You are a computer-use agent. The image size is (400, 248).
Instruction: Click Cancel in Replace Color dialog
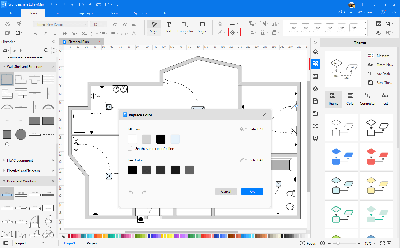(x=226, y=191)
